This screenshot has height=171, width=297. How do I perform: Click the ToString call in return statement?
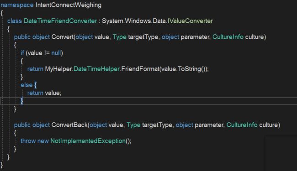click(190, 69)
